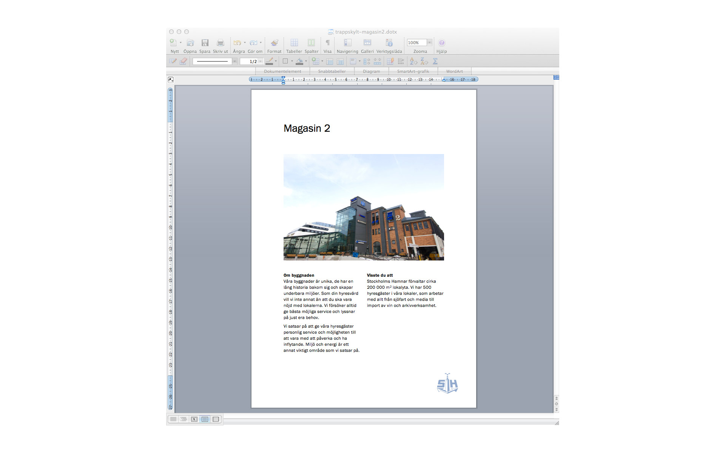725x453 pixels.
Task: Switch to Outline view button
Action: coord(184,419)
